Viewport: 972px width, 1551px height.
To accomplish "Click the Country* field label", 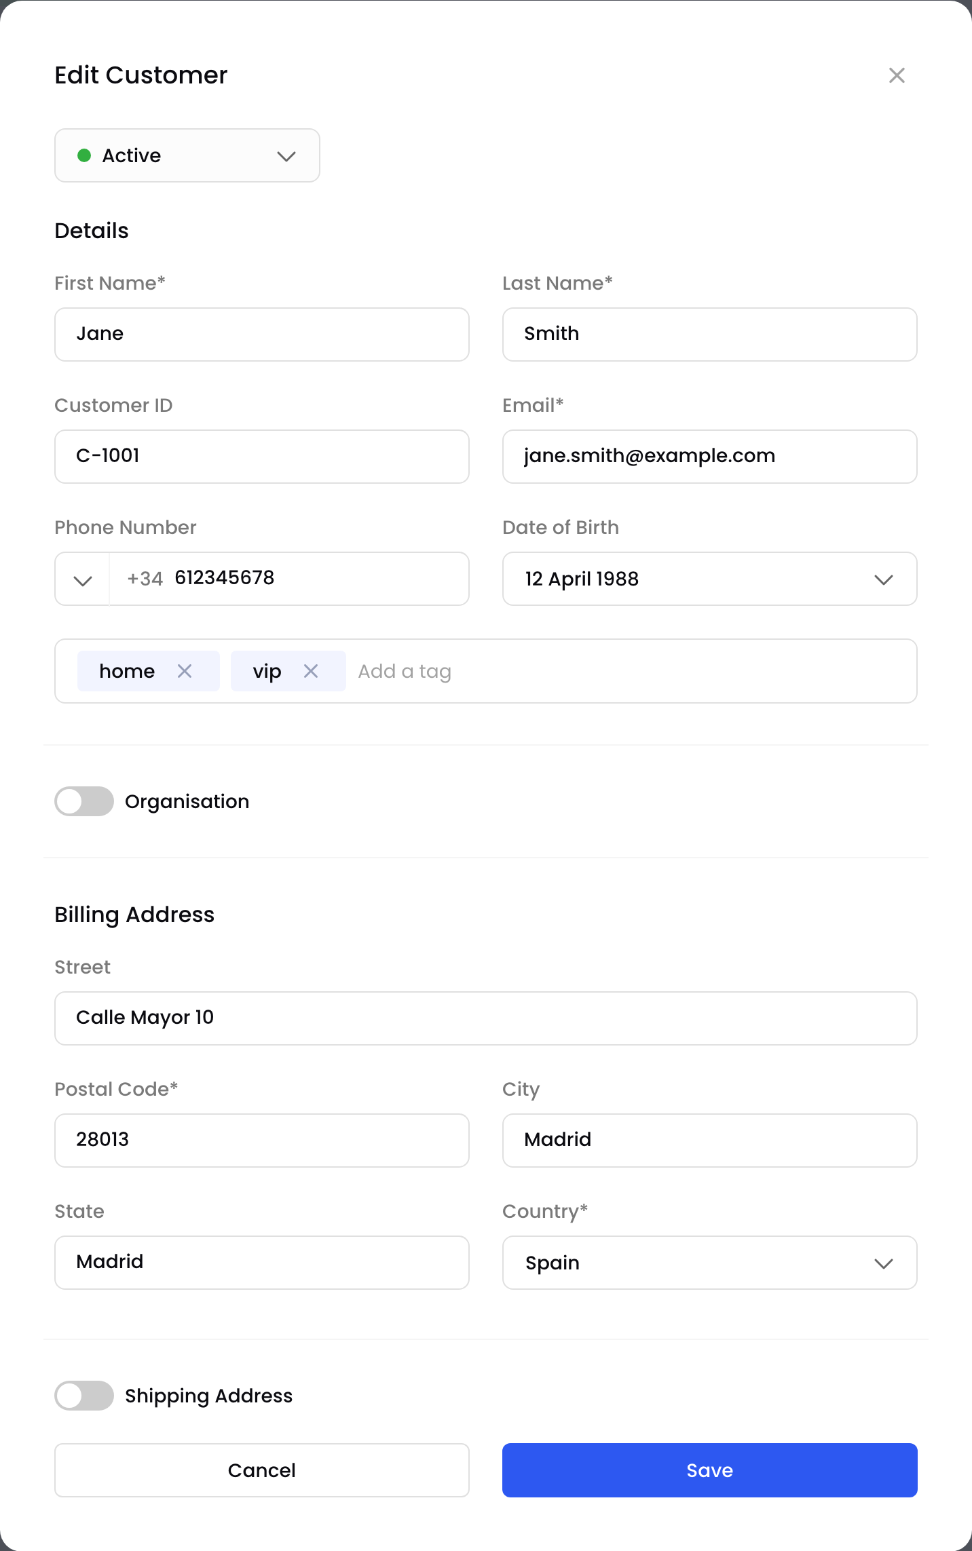I will (545, 1211).
